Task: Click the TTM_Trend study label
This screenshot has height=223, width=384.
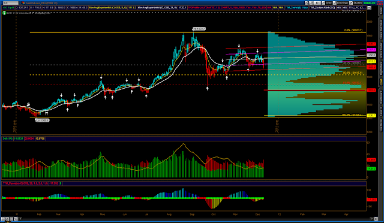Action: [x=296, y=8]
